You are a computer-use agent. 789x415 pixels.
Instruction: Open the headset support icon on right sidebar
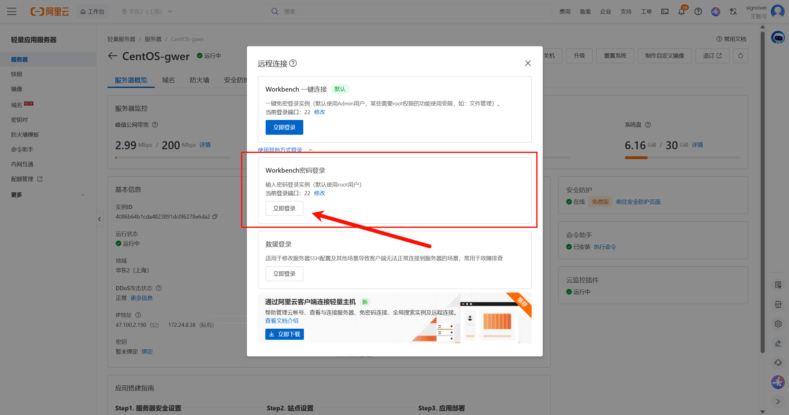pyautogui.click(x=778, y=363)
